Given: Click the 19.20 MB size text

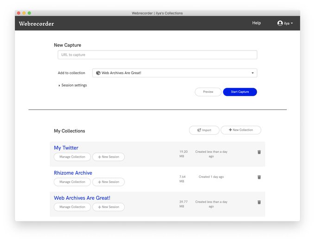Looking at the screenshot, I should coord(183,154).
